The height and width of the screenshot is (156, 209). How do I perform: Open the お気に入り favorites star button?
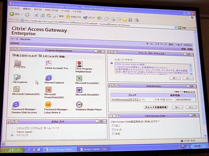(x=73, y=17)
